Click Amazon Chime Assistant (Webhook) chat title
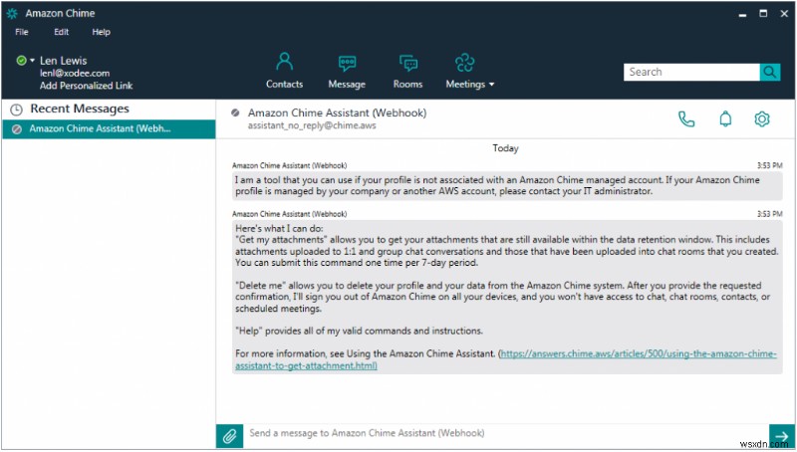The width and height of the screenshot is (797, 452). pos(337,113)
